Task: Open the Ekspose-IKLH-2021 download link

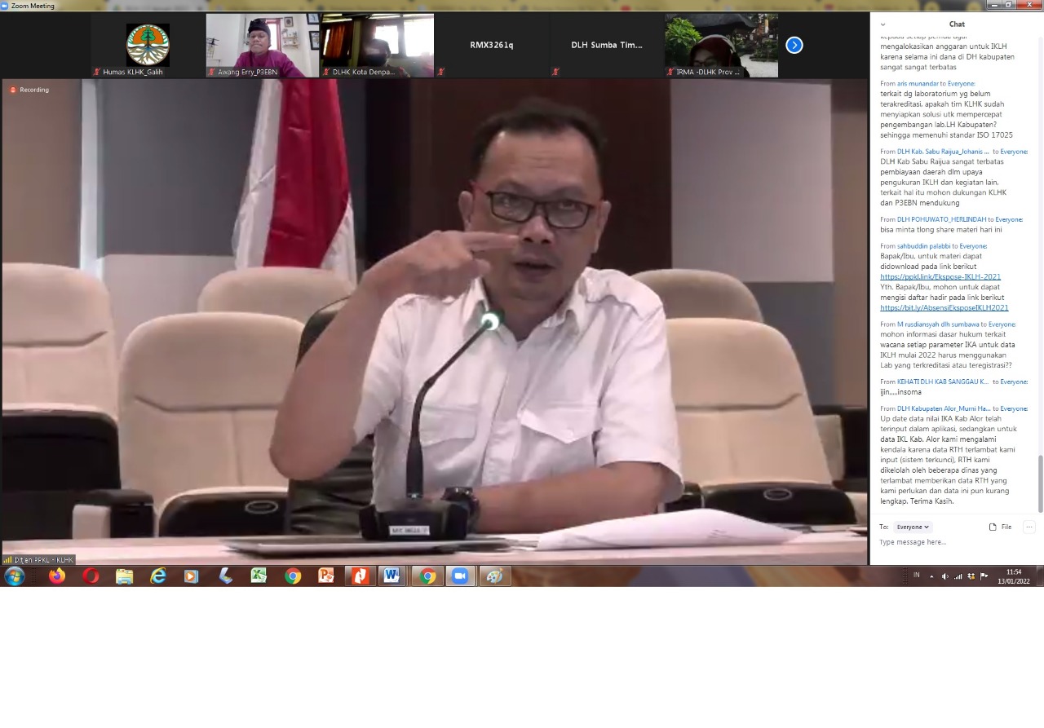Action: pyautogui.click(x=940, y=277)
